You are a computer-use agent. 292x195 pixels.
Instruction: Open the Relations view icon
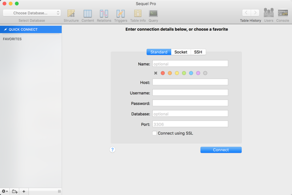(104, 14)
